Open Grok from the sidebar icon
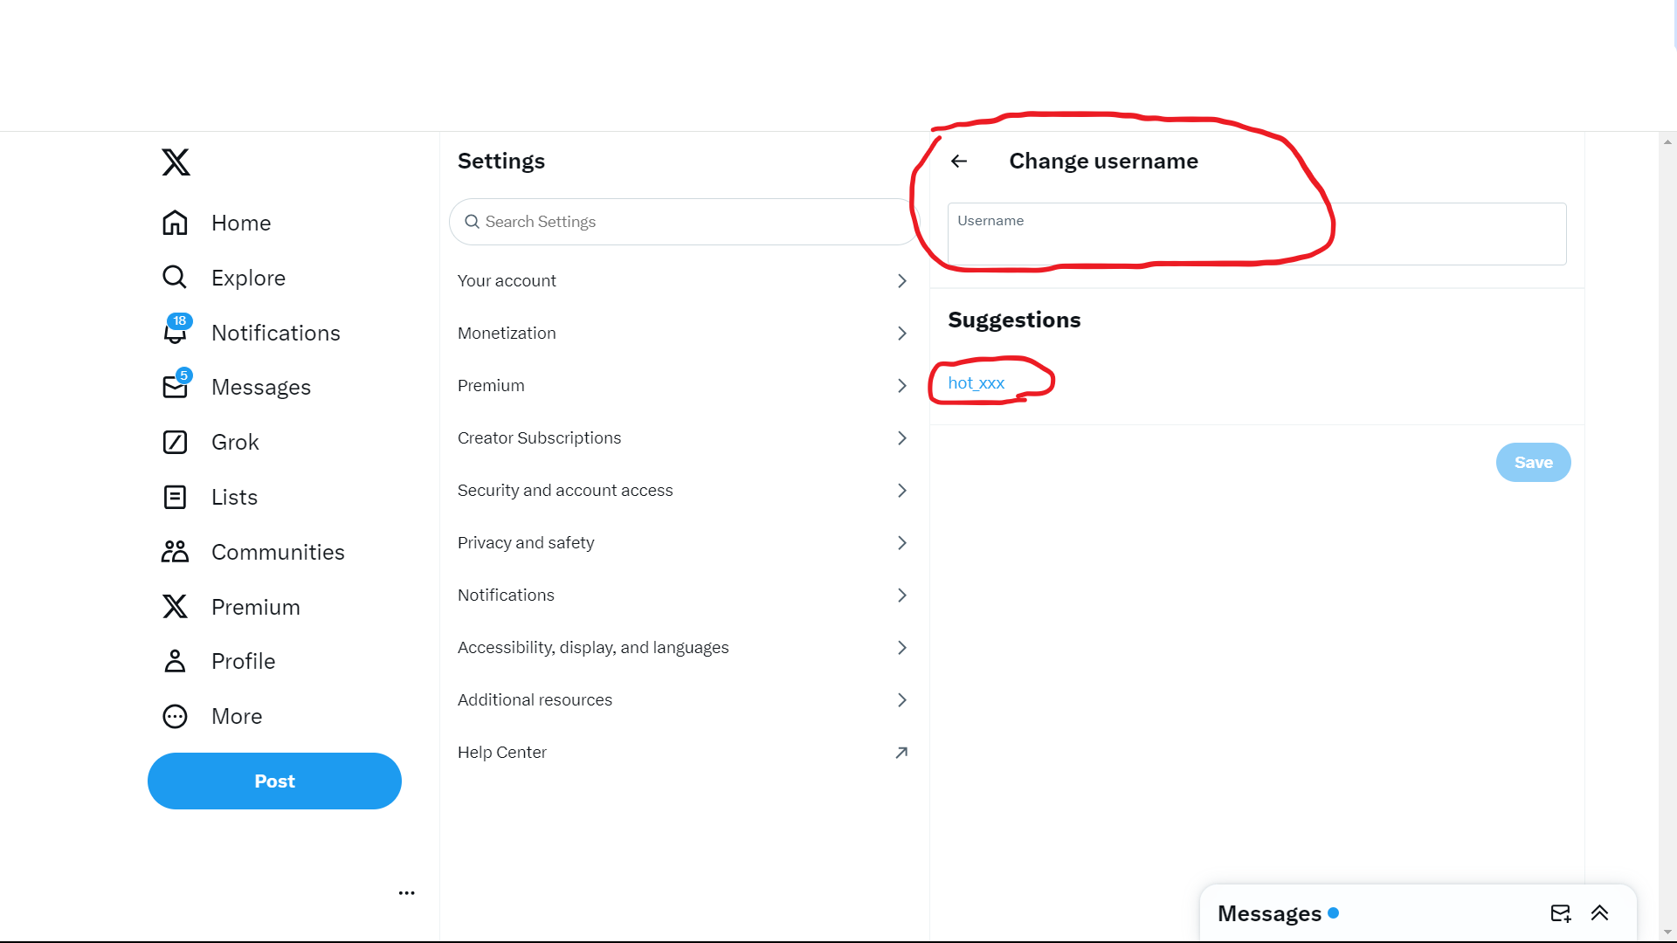This screenshot has width=1677, height=943. click(x=176, y=442)
